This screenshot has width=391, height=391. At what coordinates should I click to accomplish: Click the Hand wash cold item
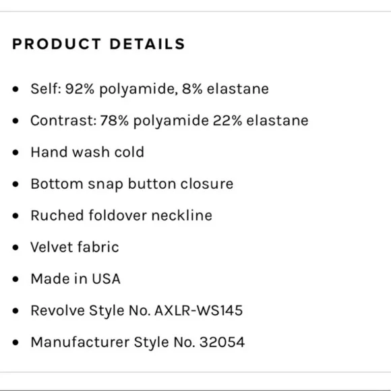coord(87,152)
